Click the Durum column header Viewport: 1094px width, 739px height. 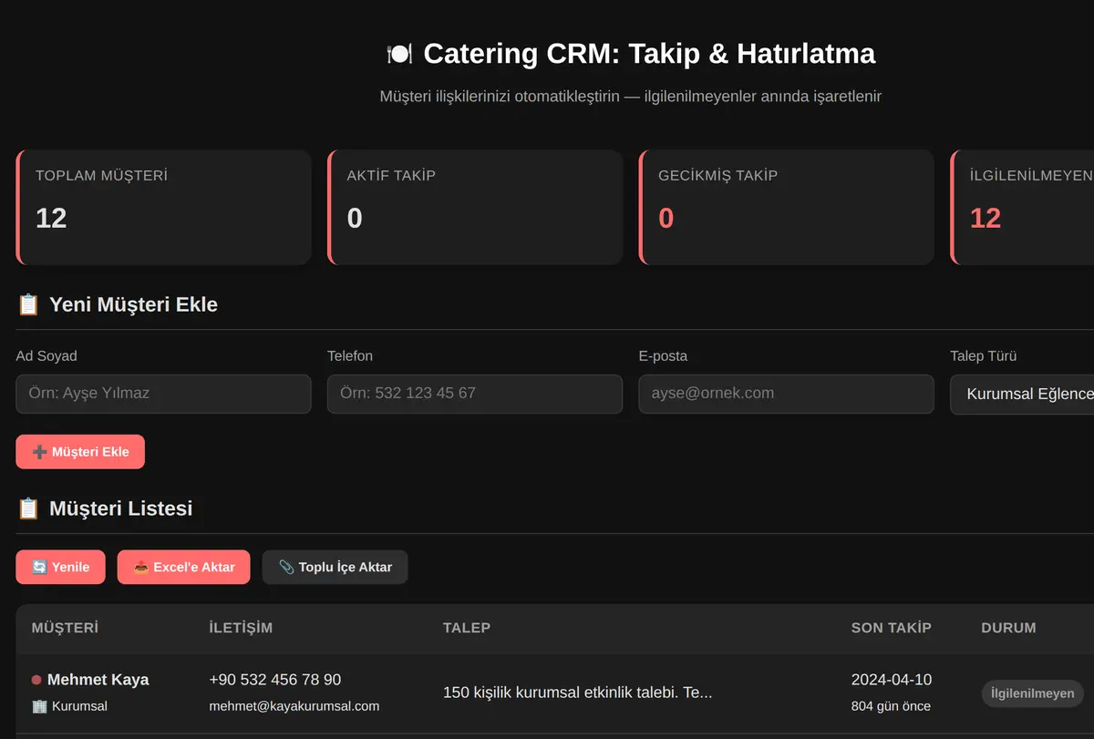point(1008,628)
